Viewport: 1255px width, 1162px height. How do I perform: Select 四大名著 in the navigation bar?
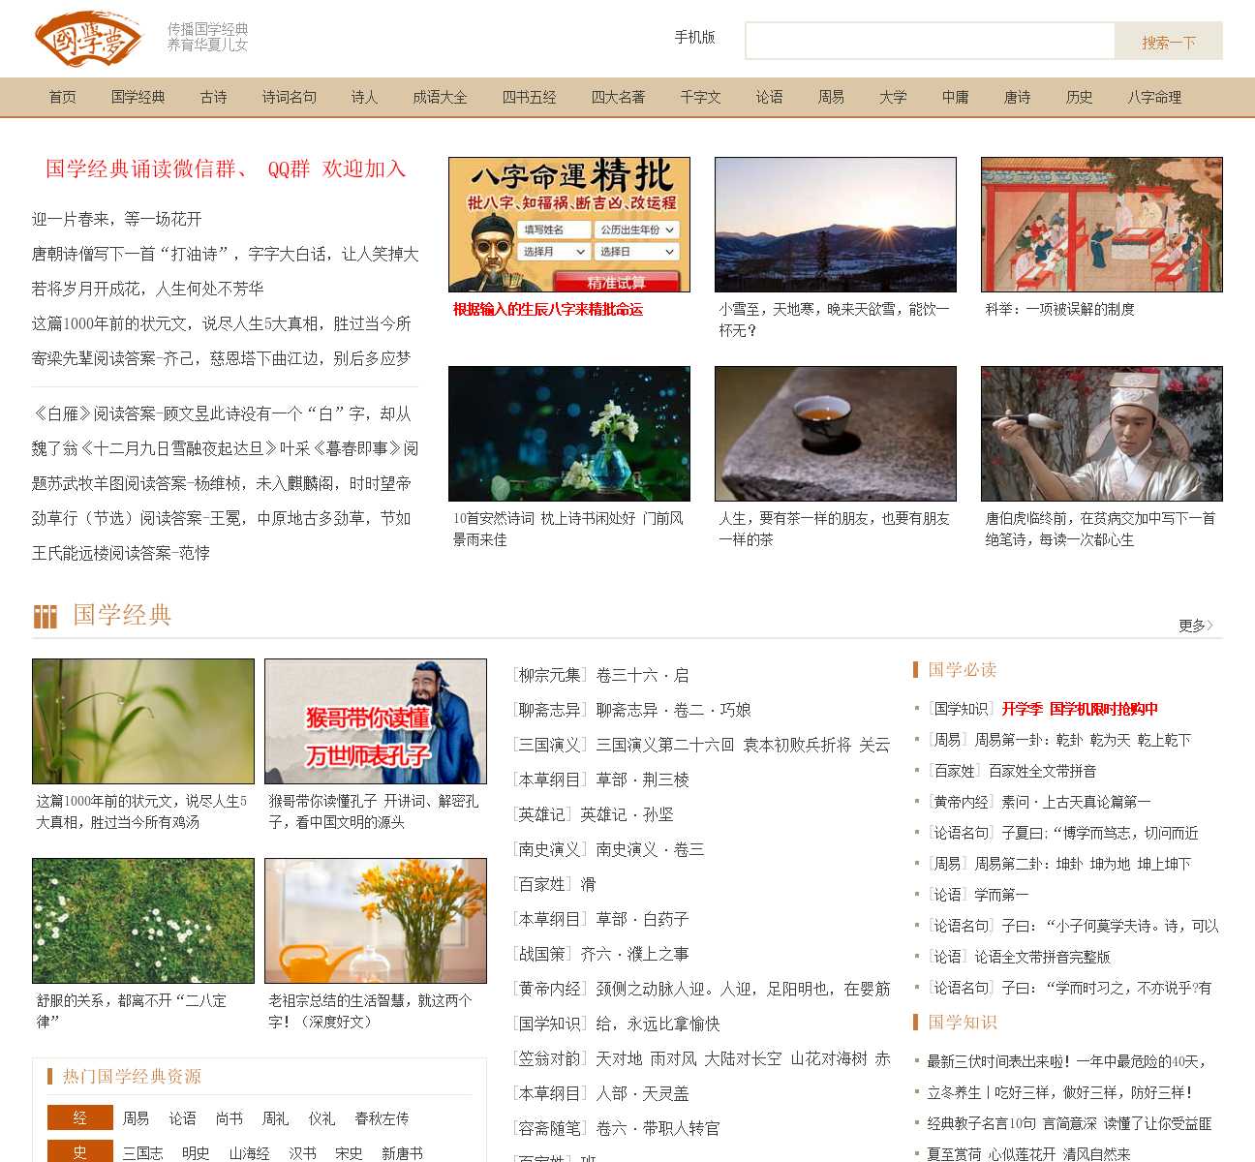click(618, 97)
